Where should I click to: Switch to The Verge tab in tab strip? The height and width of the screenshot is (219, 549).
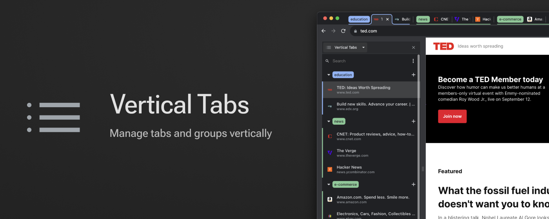(x=462, y=19)
